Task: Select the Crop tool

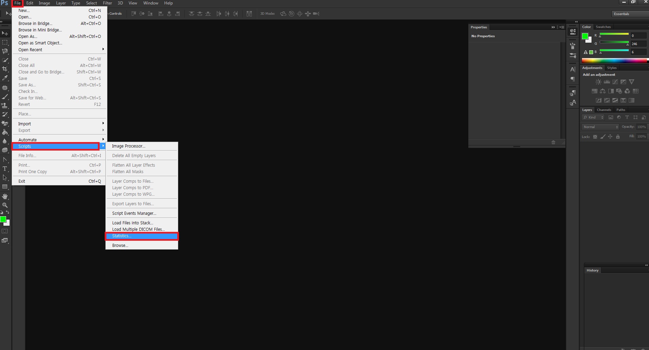Action: (5, 69)
